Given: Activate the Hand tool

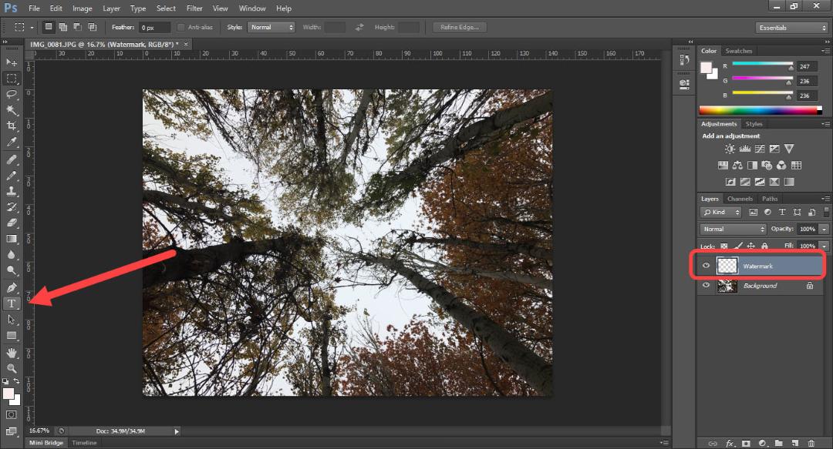Looking at the screenshot, I should 11,353.
